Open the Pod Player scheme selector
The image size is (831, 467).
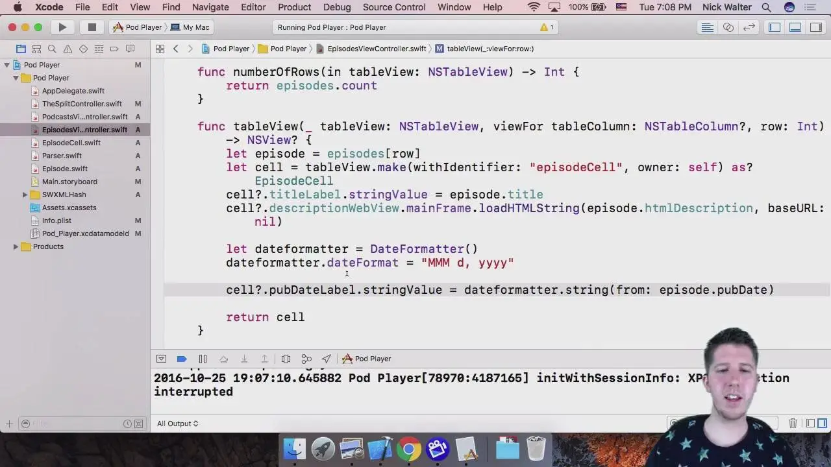pos(137,27)
